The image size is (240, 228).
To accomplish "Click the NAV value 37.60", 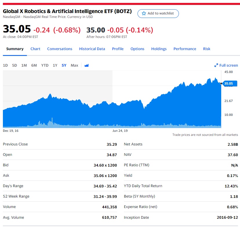I will [233, 155].
